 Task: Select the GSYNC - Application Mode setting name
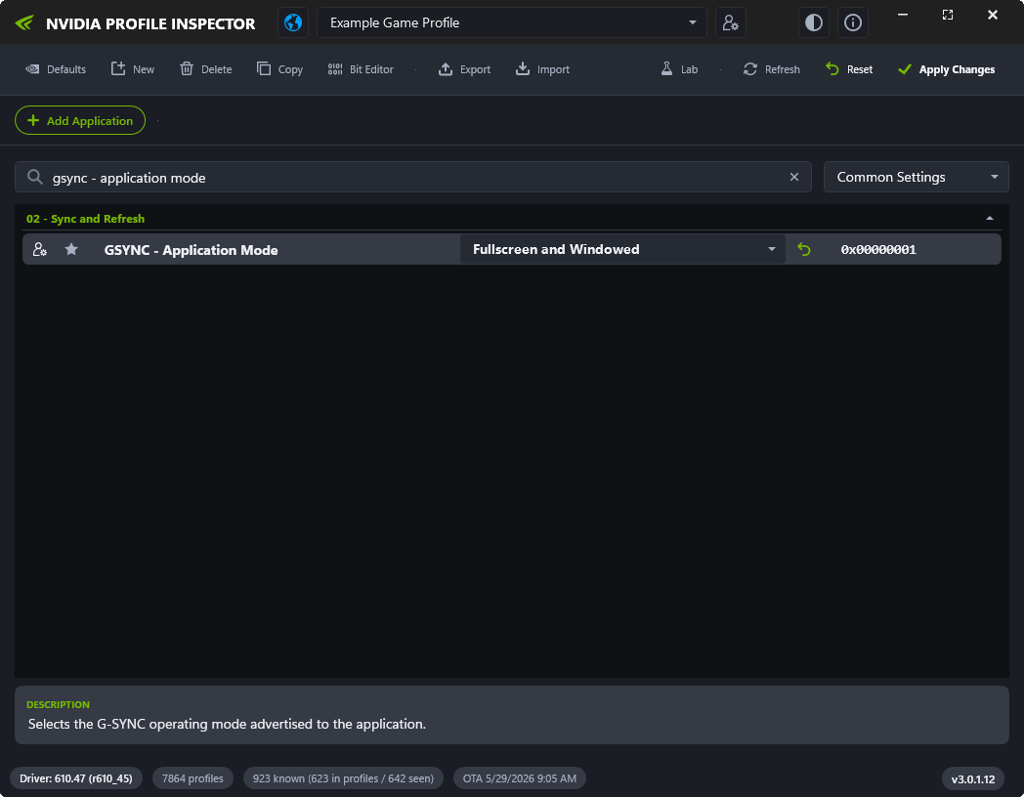point(192,250)
